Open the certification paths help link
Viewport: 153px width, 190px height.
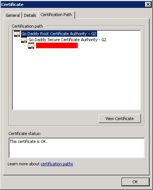pos(57,164)
